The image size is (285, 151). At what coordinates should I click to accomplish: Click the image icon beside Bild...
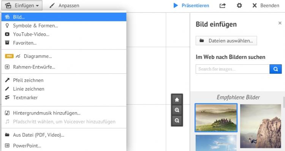(7, 17)
